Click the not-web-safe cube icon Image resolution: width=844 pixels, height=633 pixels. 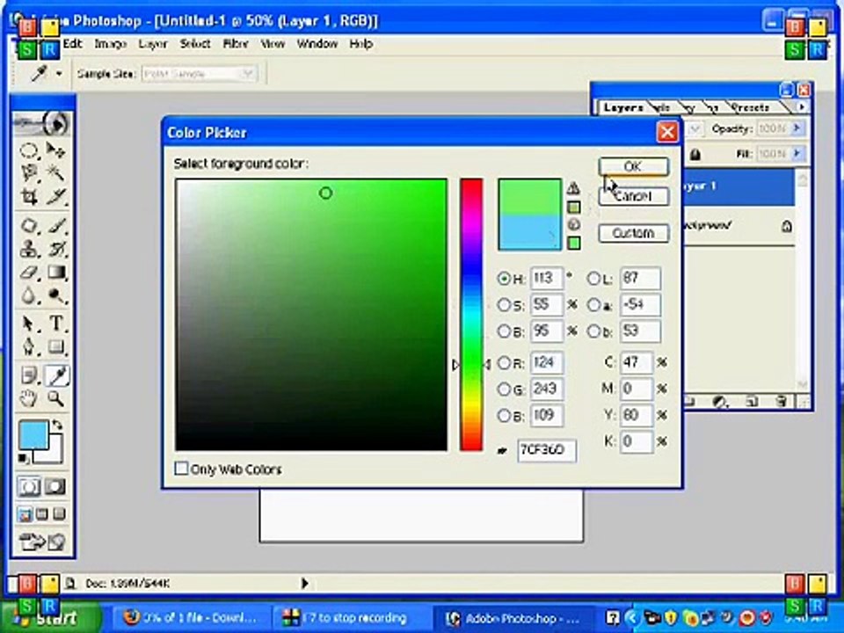574,225
